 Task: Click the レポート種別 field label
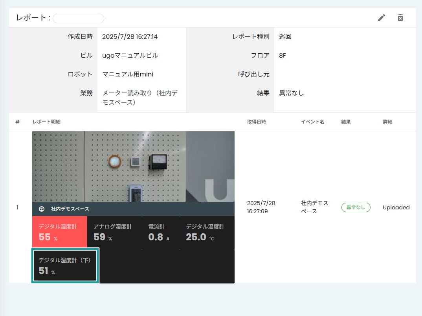coord(251,36)
